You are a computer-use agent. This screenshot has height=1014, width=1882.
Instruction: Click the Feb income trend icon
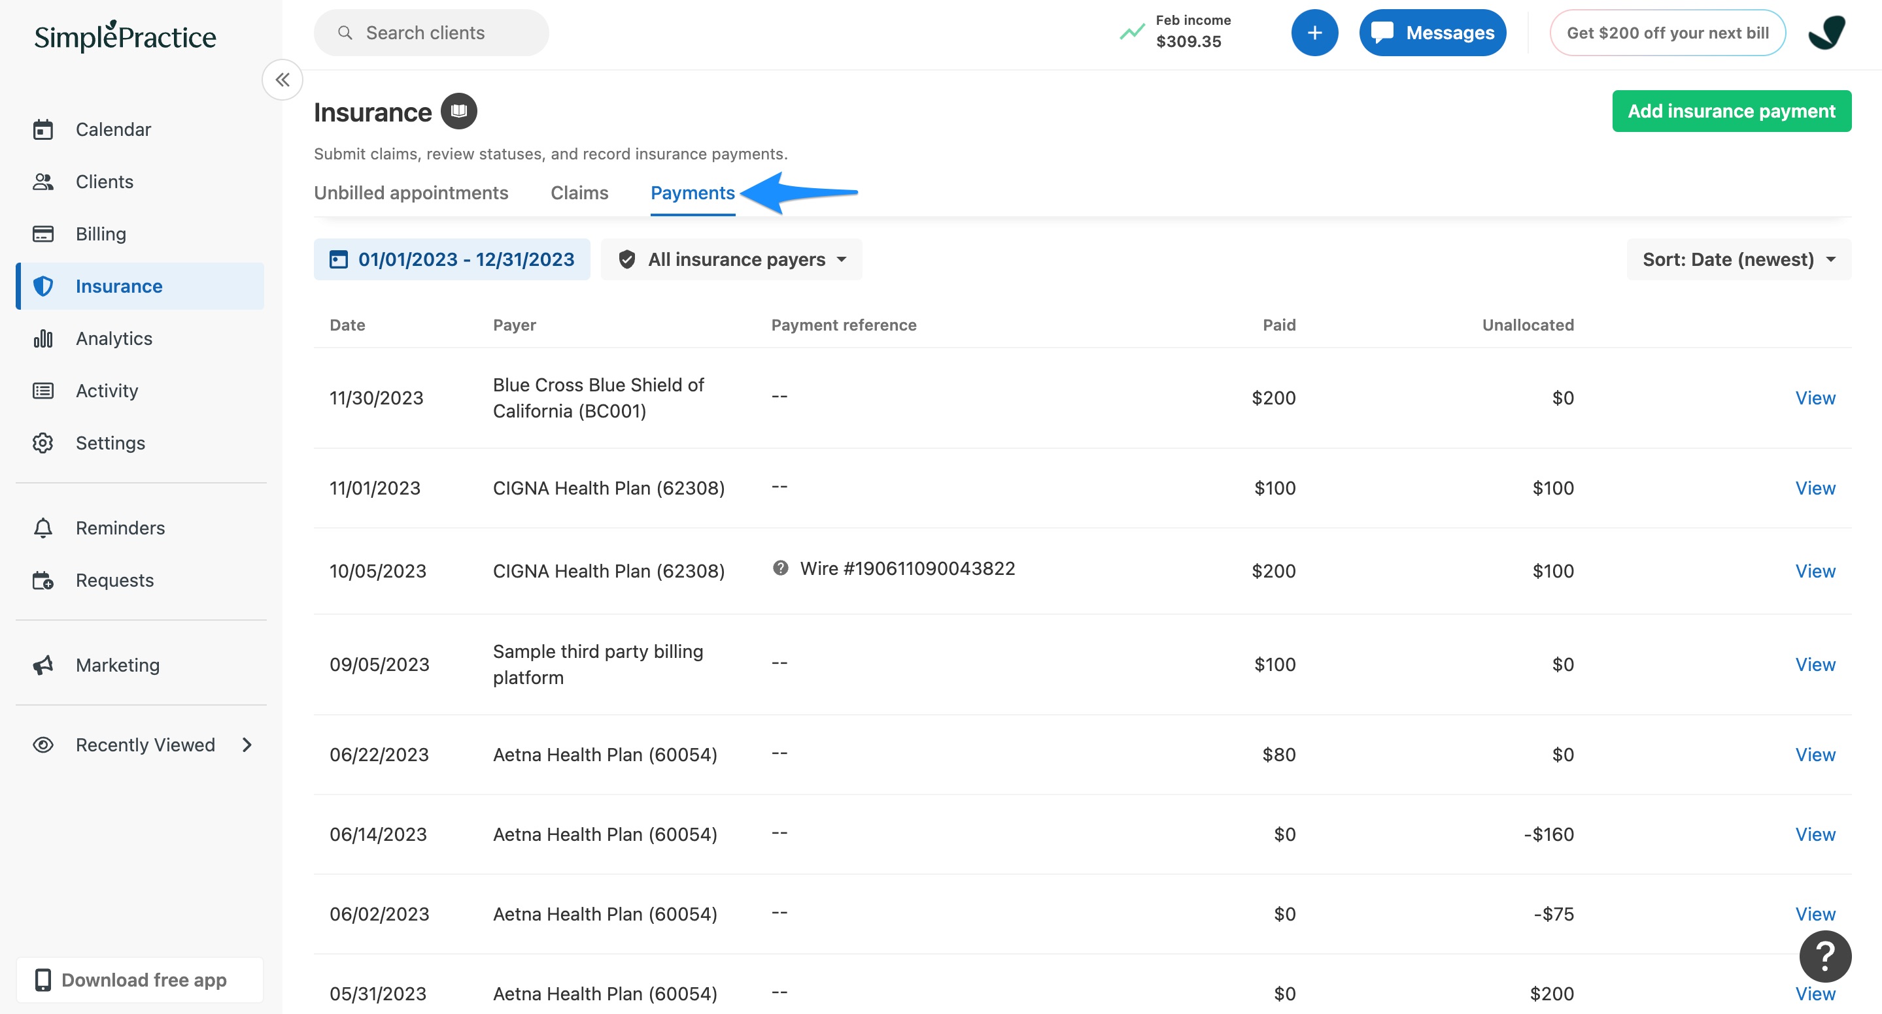[1132, 32]
